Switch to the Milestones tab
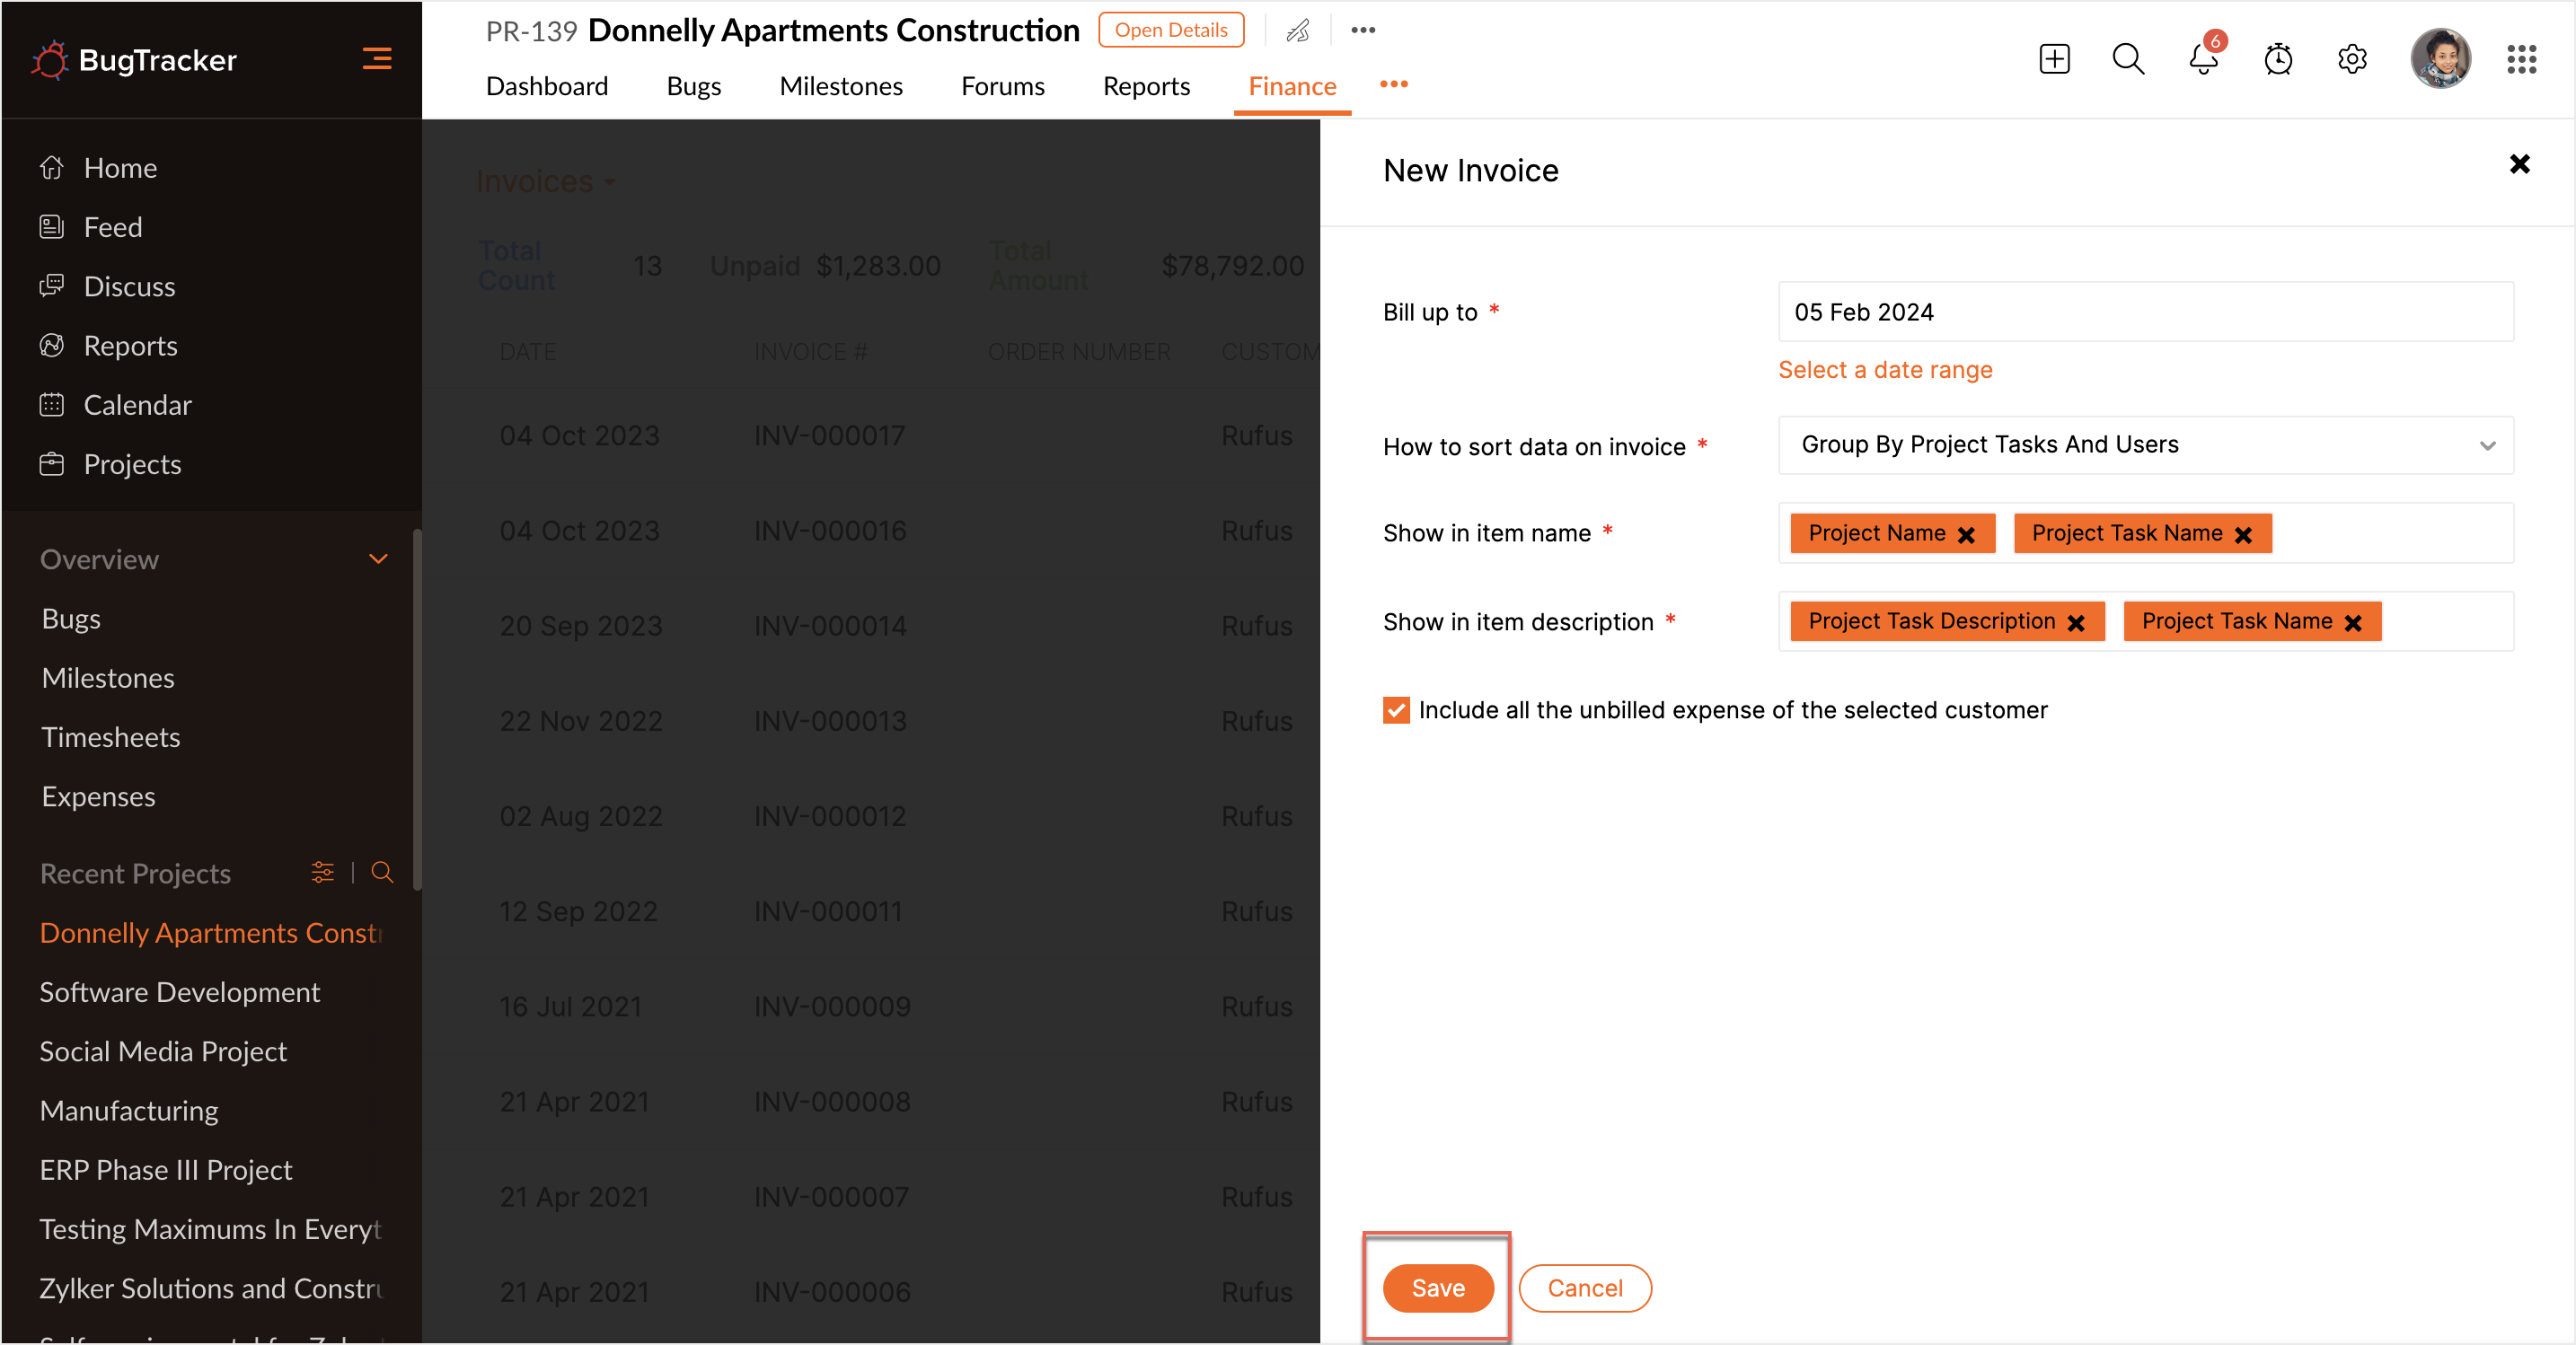 point(840,86)
